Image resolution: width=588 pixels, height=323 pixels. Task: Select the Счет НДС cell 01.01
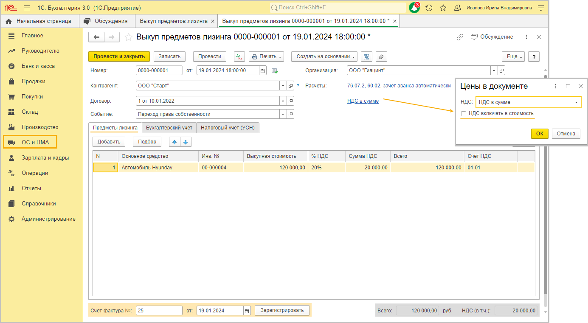[x=491, y=168]
